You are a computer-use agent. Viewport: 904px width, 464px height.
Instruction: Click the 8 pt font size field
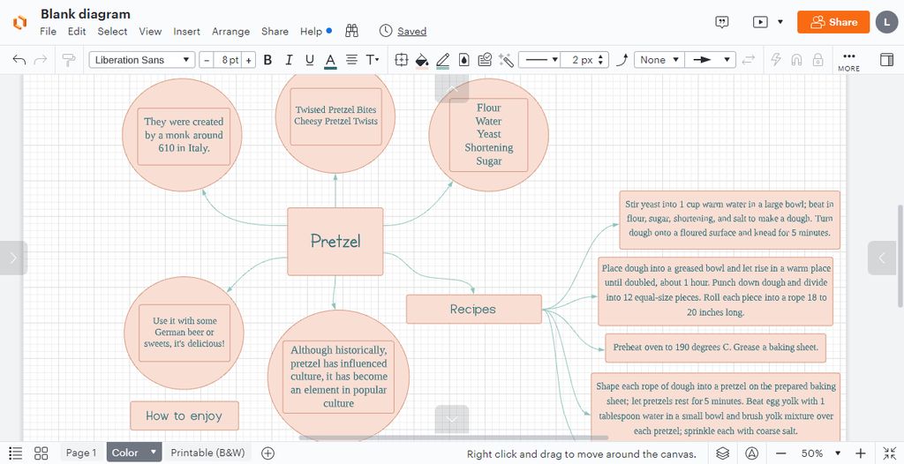click(x=228, y=60)
